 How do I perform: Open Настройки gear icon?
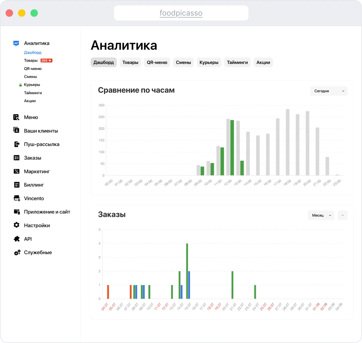pos(17,225)
